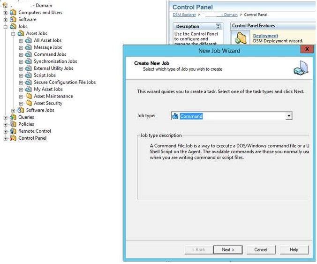The image size is (317, 264).
Task: Click the Next button in wizard
Action: coord(228,249)
